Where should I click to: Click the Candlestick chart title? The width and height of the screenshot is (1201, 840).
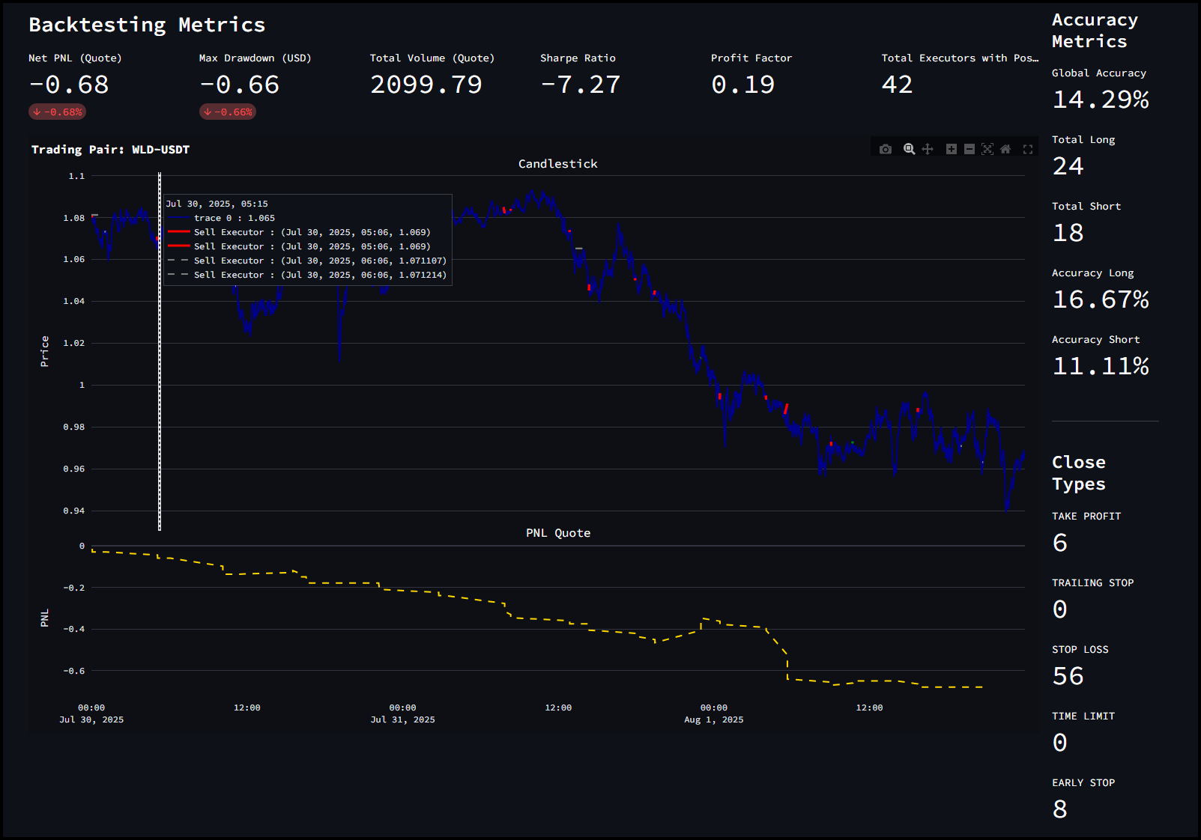557,163
